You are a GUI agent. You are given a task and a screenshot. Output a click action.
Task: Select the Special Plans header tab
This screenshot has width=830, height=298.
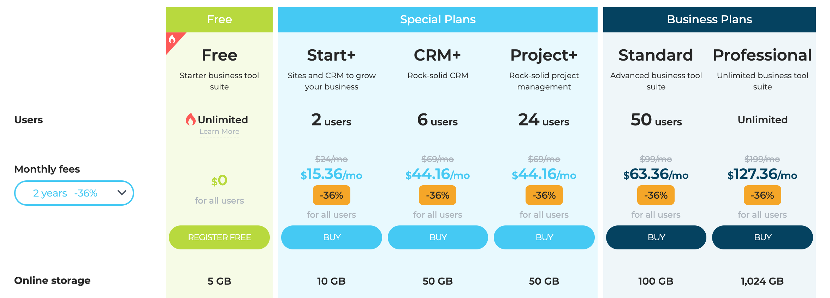click(438, 20)
